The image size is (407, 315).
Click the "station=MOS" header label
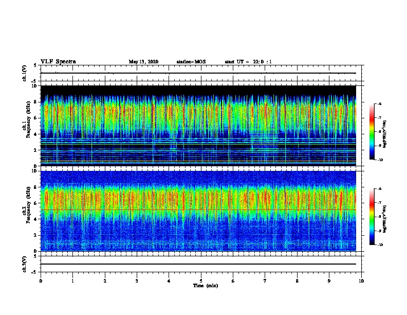click(x=191, y=62)
